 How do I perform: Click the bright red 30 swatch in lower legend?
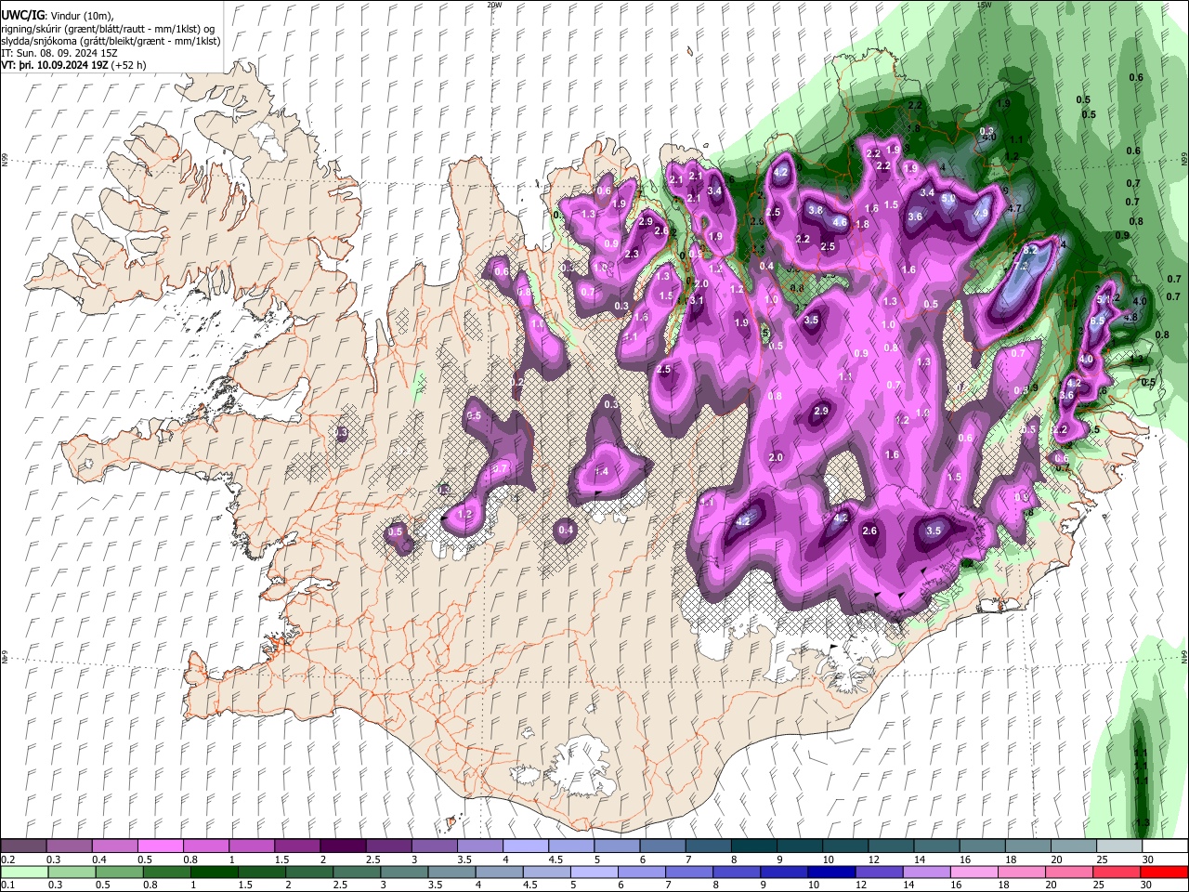(1164, 872)
